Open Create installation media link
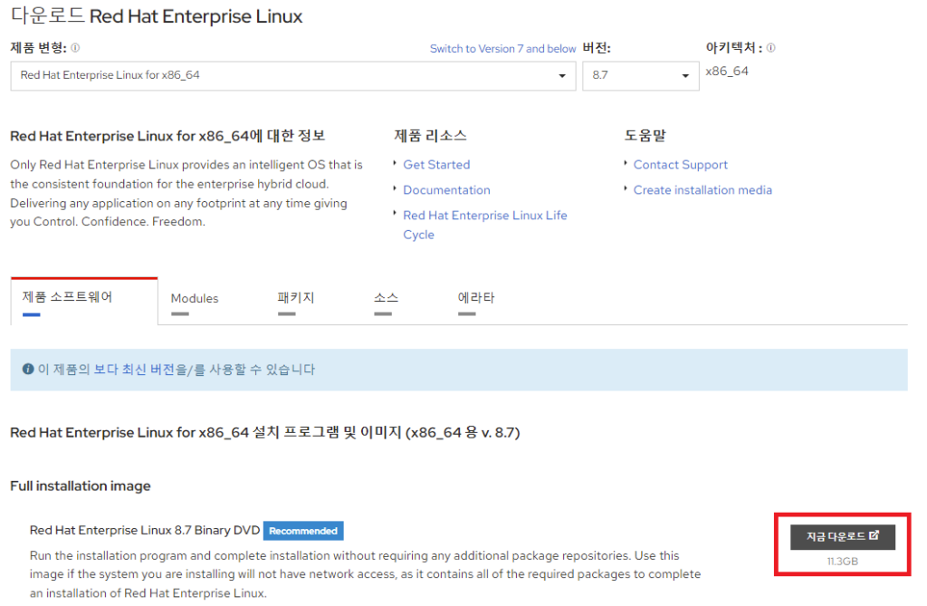This screenshot has height=606, width=927. pos(702,190)
